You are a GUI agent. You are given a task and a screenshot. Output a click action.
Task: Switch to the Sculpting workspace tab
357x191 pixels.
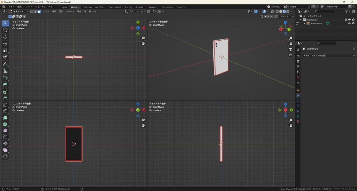click(87, 7)
